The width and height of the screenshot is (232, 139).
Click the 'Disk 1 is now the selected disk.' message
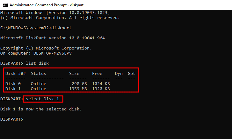coord(41,109)
